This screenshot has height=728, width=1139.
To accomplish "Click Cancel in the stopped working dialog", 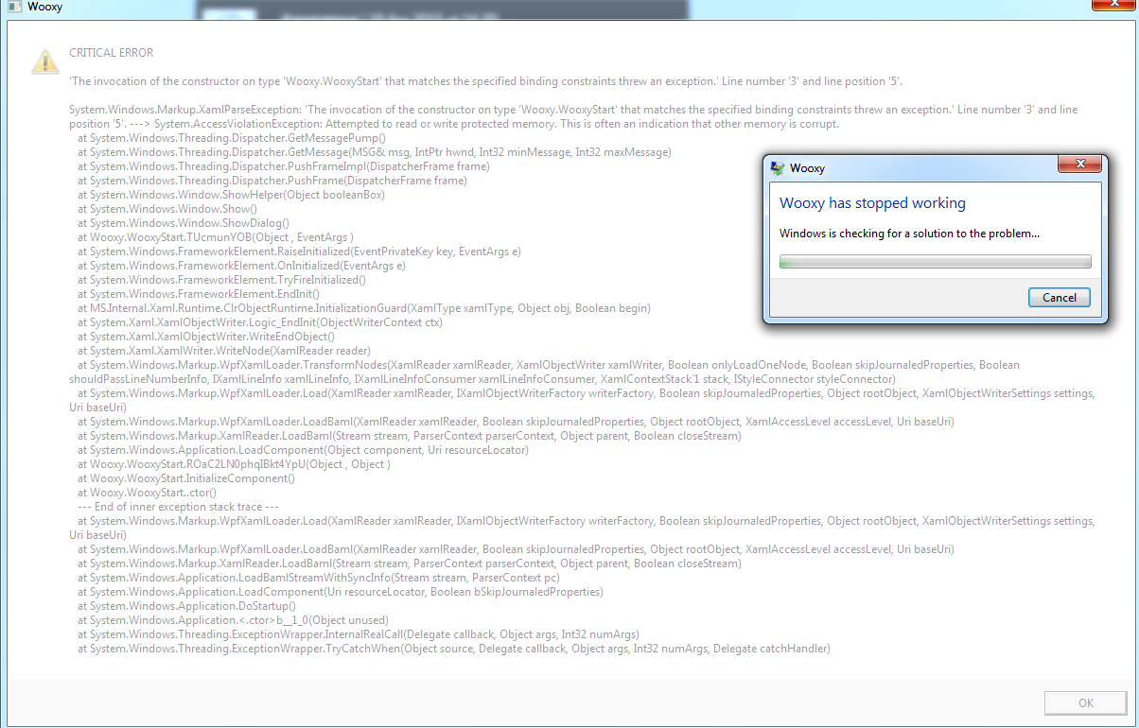I will coord(1059,297).
